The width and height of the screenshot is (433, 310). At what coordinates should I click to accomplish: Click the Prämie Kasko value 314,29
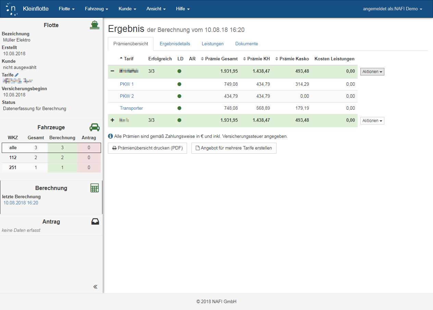[x=302, y=84]
